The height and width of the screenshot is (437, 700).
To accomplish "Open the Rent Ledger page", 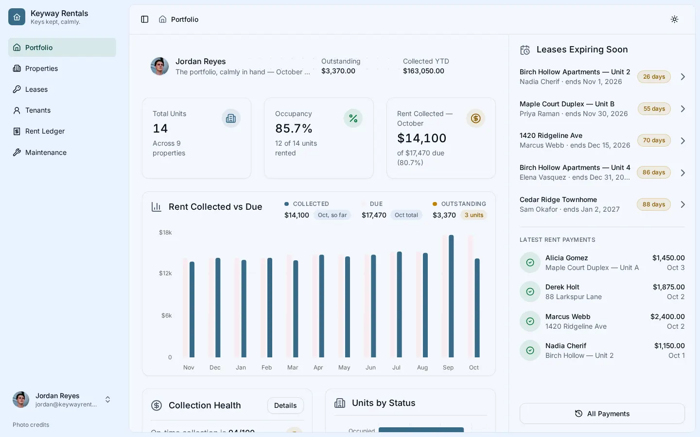I will coord(62,131).
